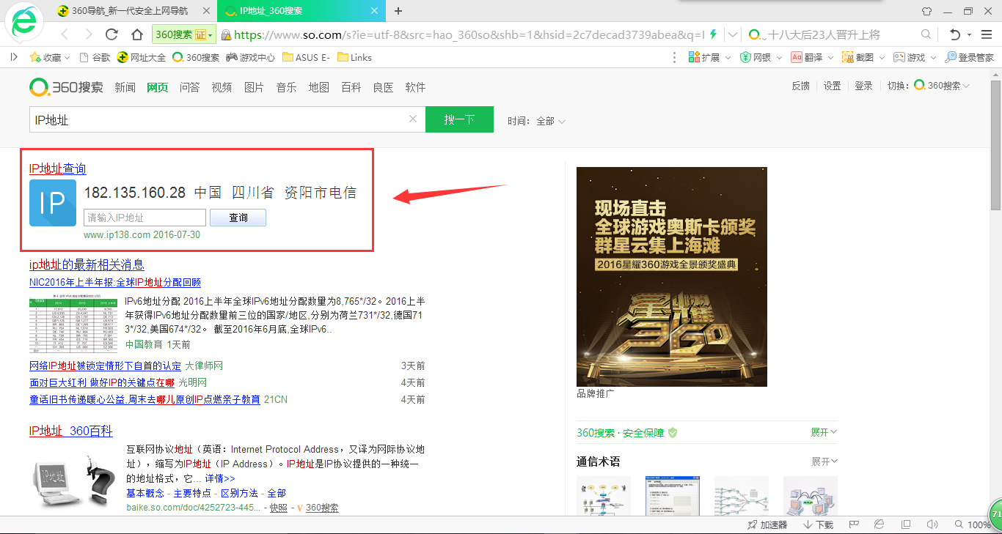The image size is (1002, 534).
Task: Click the green lightning speed-mode icon
Action: tap(712, 34)
